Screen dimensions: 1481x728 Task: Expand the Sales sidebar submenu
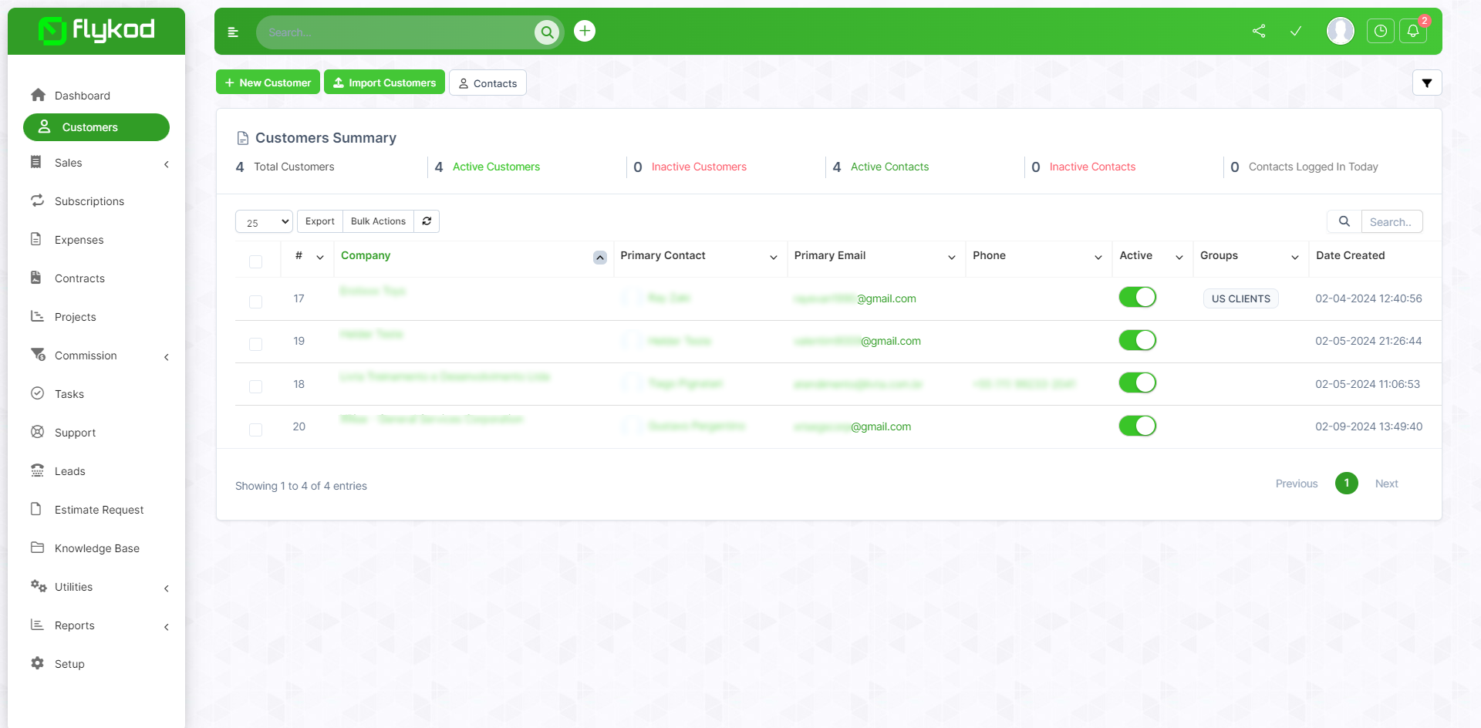click(96, 163)
